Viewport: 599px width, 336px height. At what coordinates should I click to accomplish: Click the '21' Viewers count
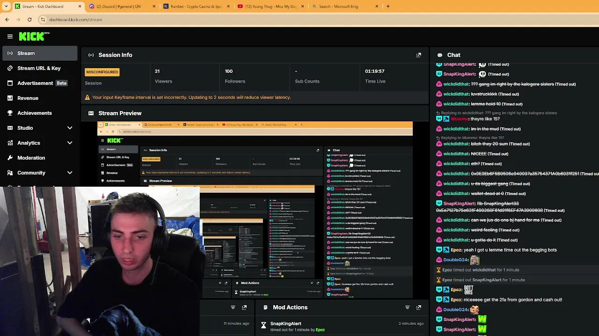(x=157, y=71)
